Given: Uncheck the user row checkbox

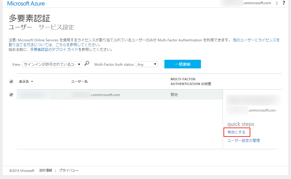Looking at the screenshot, I should [11, 95].
